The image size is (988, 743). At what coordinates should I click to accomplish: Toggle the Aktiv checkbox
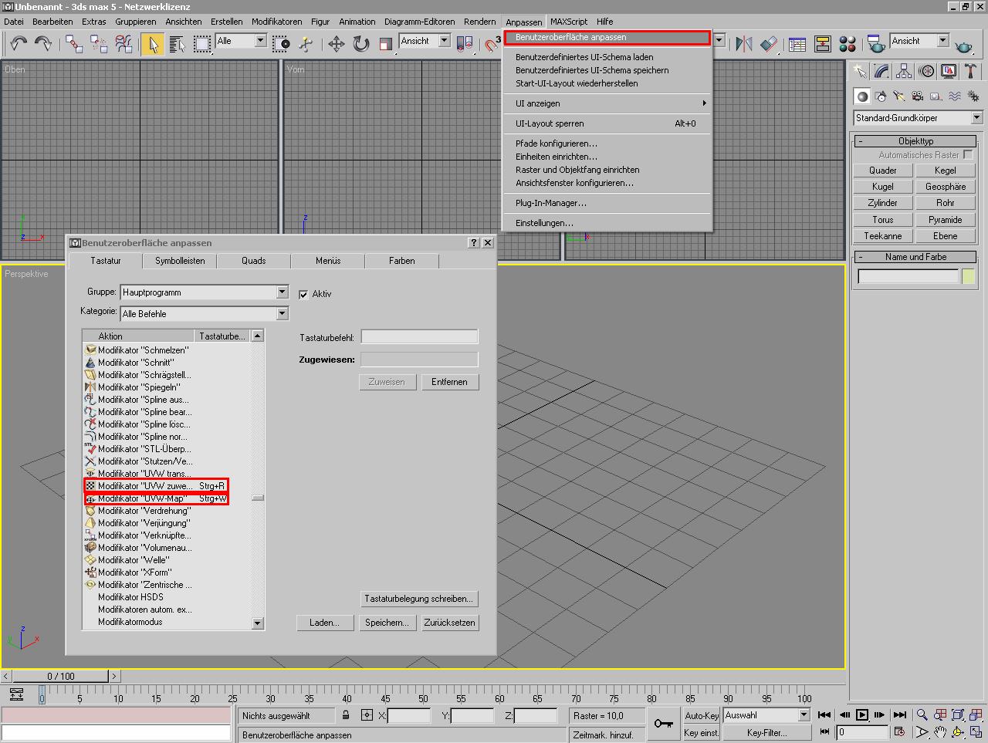click(303, 294)
